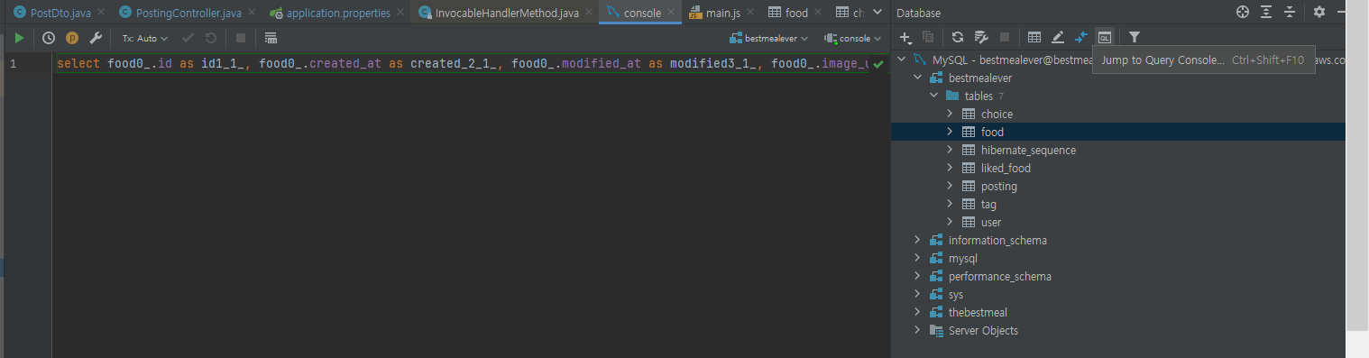Click line number 1 in the gutter
This screenshot has width=1369, height=358.
13,64
